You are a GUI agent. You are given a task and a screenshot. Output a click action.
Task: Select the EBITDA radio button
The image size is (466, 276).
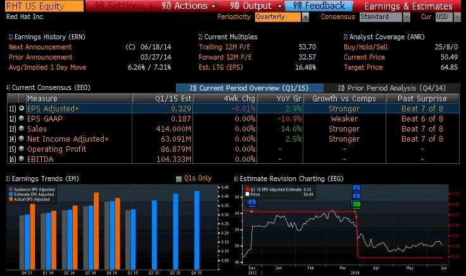tap(22, 159)
